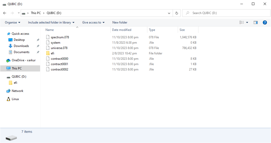Click the 7 items status text
The width and height of the screenshot is (271, 143).
pyautogui.click(x=27, y=132)
